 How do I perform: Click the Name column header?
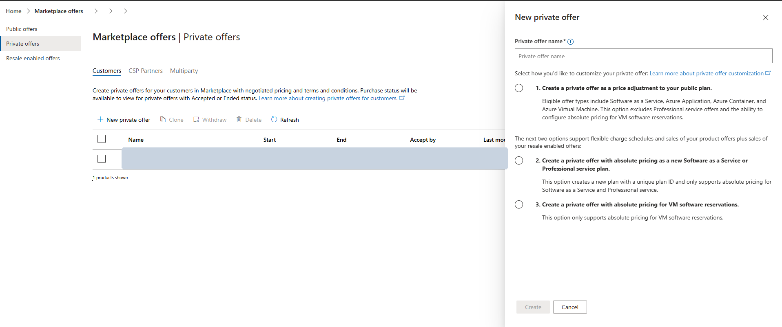click(136, 140)
